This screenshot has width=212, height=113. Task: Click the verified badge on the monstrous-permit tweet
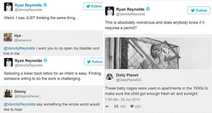pos(148,9)
